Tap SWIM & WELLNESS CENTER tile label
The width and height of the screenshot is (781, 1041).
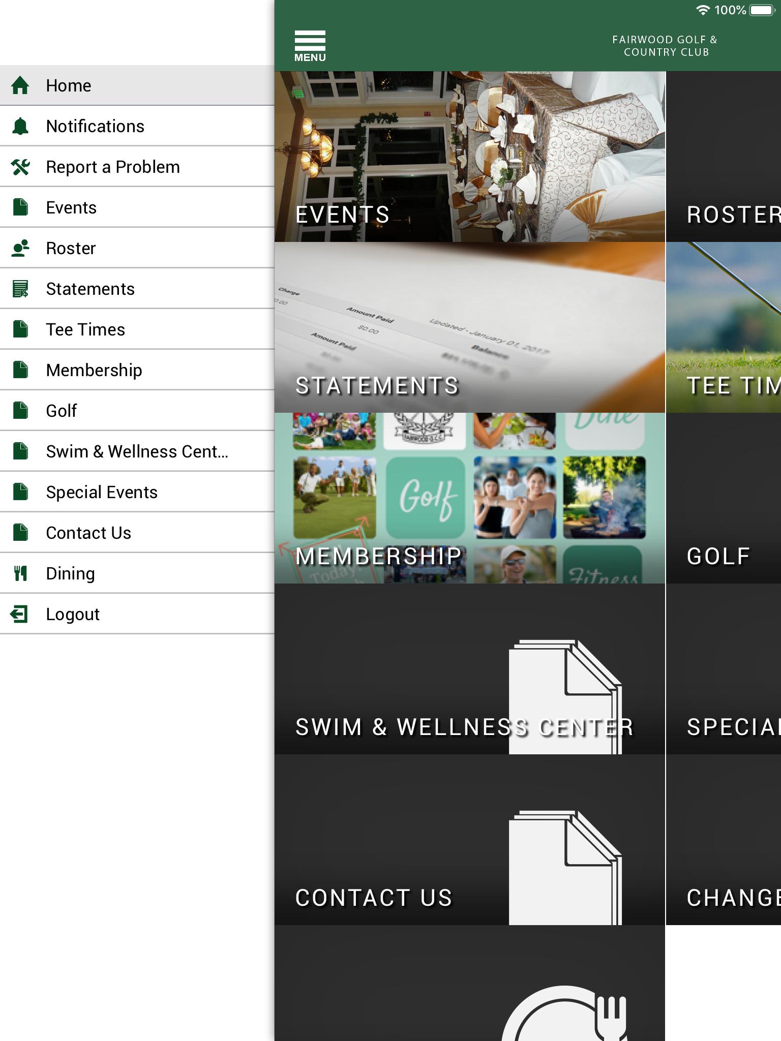pyautogui.click(x=464, y=727)
